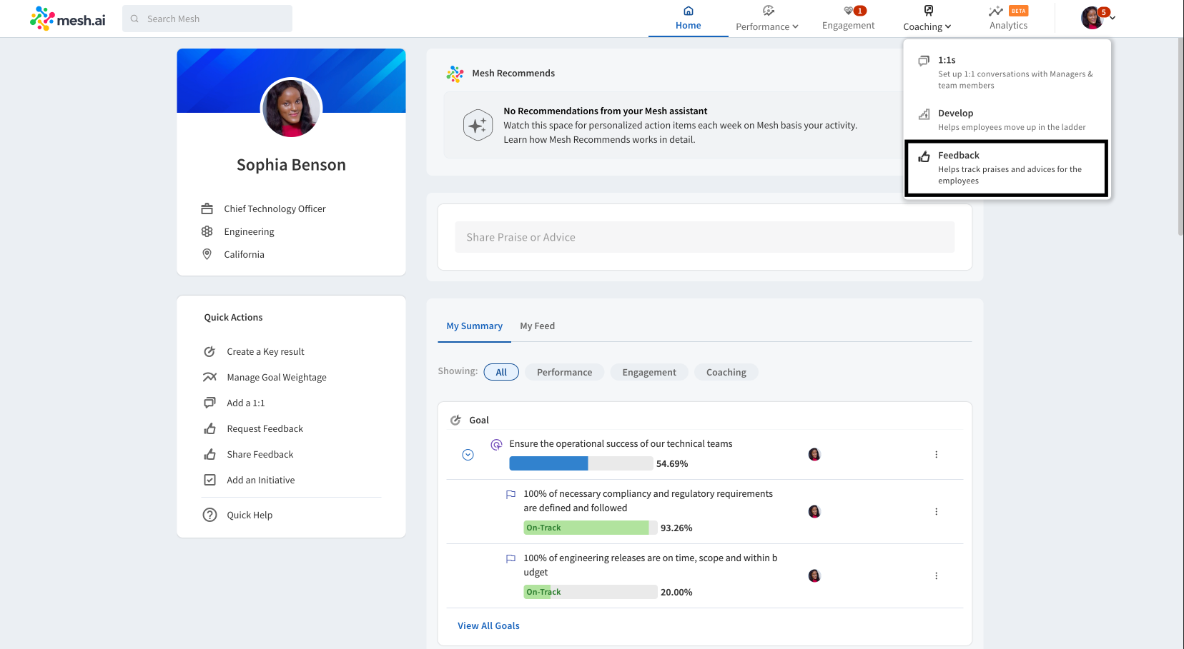The width and height of the screenshot is (1184, 649).
Task: Open profile dropdown arrow next to avatar
Action: pyautogui.click(x=1113, y=18)
